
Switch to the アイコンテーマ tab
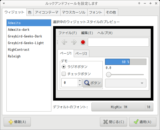pyautogui.click(x=47, y=12)
